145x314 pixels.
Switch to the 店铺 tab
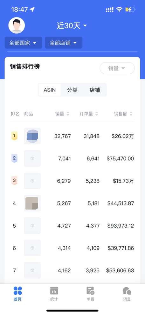point(95,90)
